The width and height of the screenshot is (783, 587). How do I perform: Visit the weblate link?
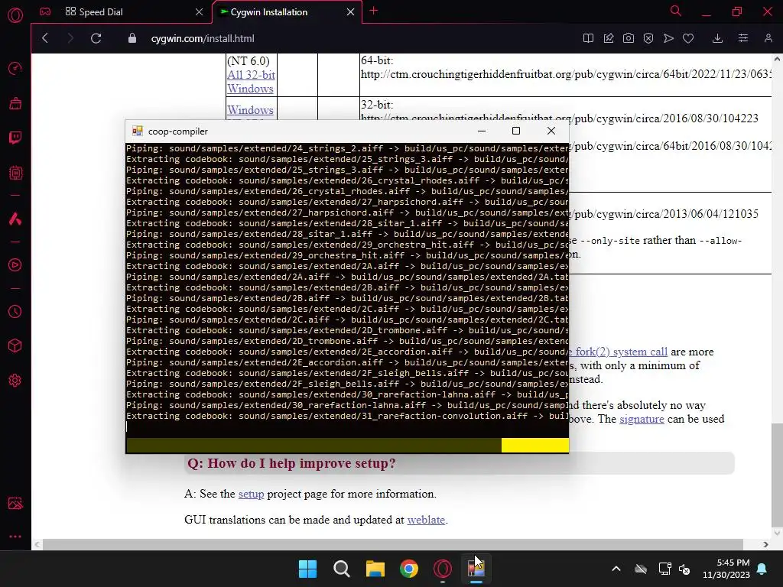(x=426, y=520)
